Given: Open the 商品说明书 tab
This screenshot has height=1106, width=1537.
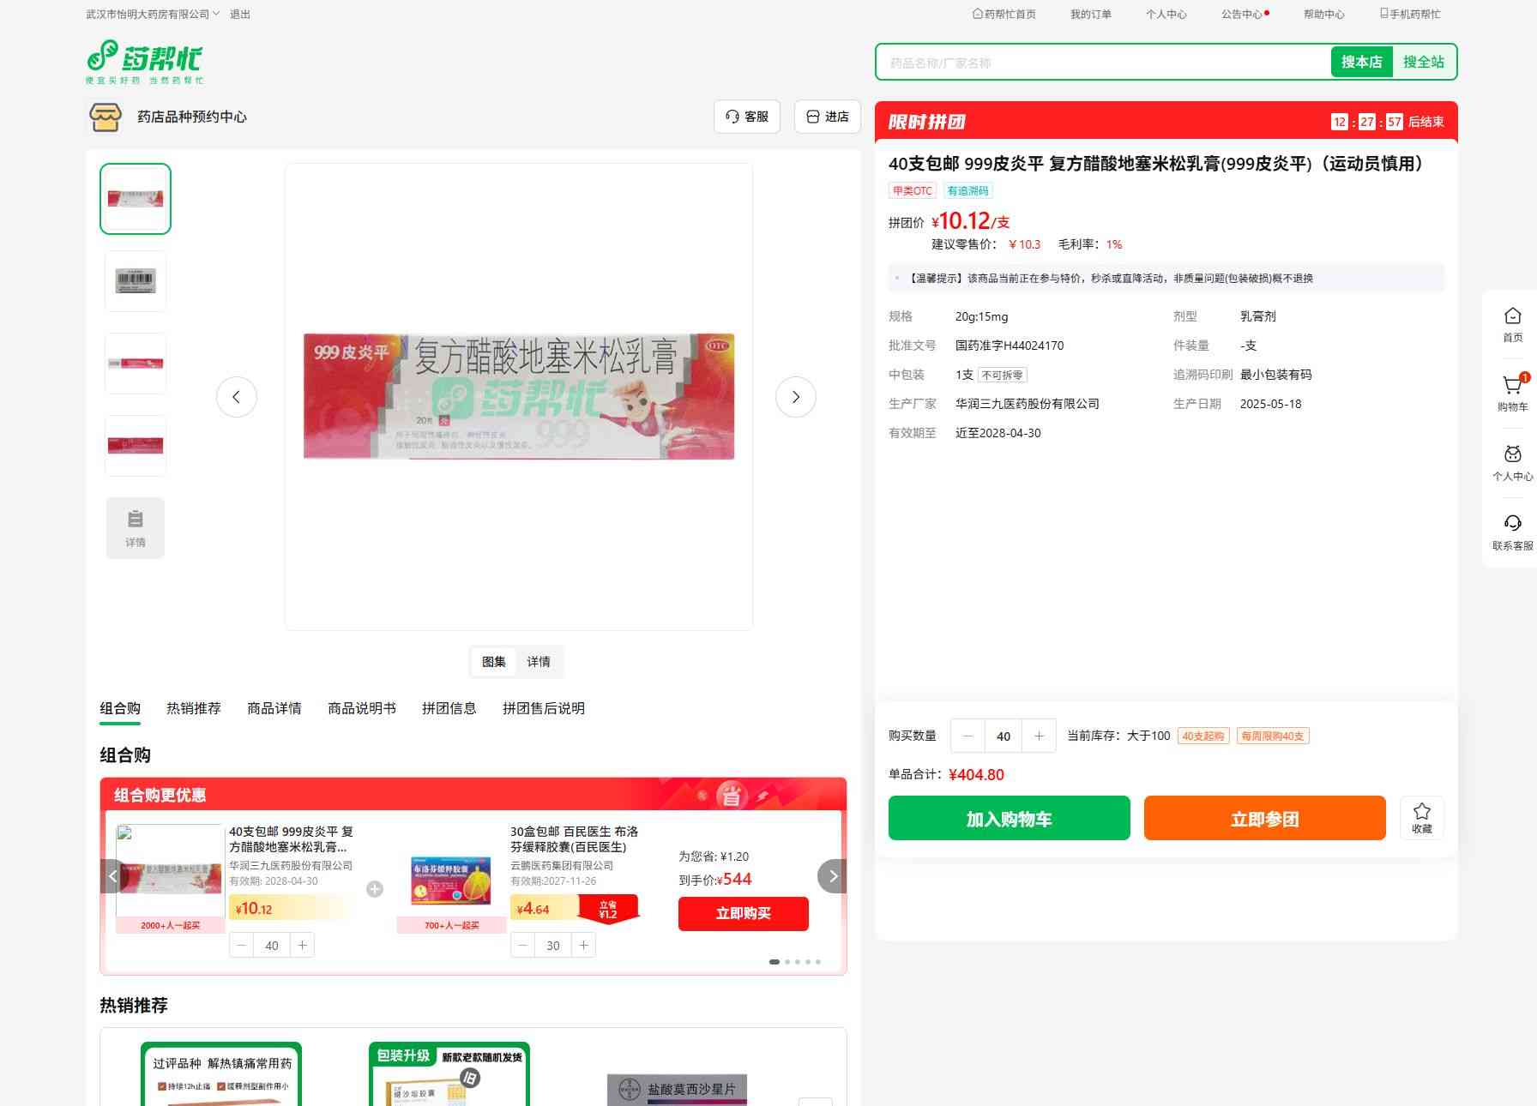Looking at the screenshot, I should 362,708.
